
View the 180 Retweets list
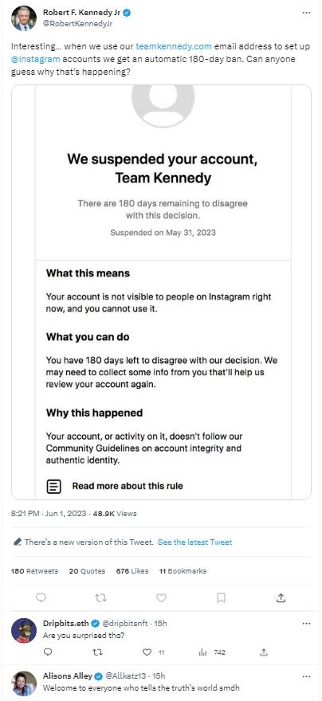pyautogui.click(x=34, y=571)
